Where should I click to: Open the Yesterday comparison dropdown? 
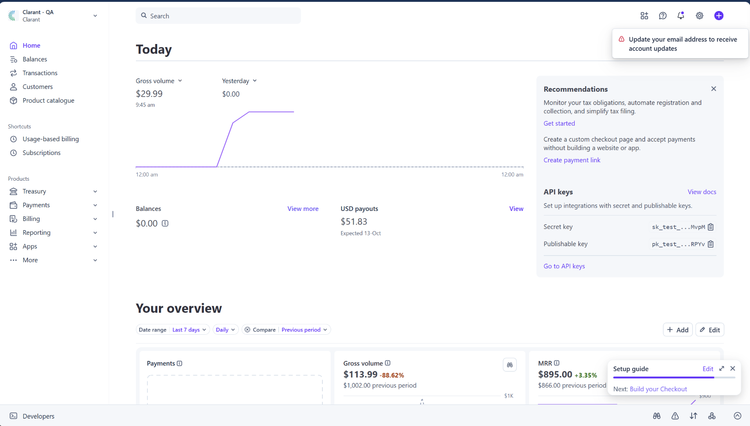point(239,81)
